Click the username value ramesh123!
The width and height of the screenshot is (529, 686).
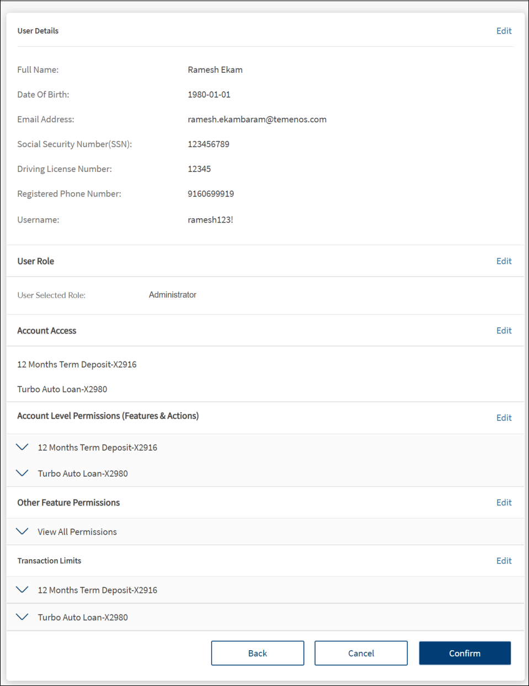(x=210, y=220)
